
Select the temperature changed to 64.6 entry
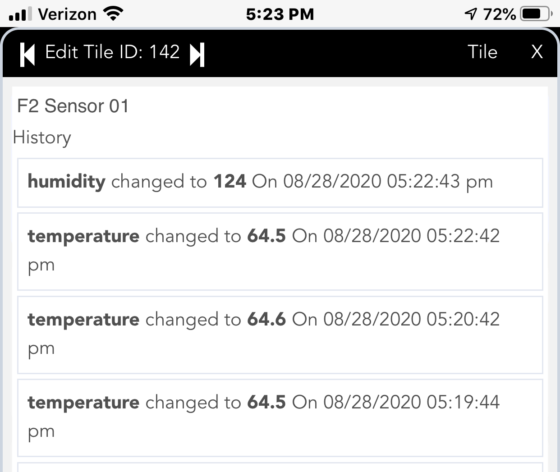coord(280,335)
